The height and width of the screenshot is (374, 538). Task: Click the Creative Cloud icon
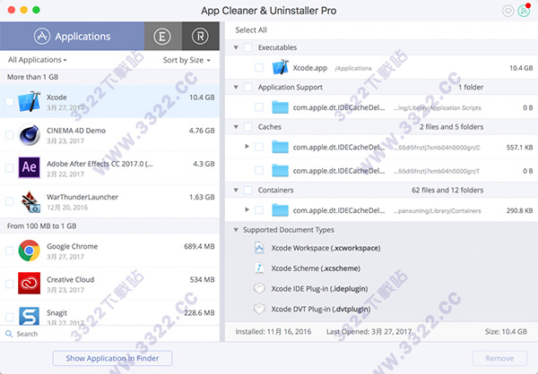(x=30, y=284)
